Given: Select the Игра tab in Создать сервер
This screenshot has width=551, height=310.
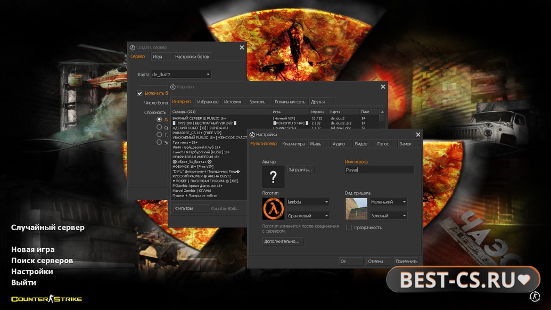Looking at the screenshot, I should 161,56.
